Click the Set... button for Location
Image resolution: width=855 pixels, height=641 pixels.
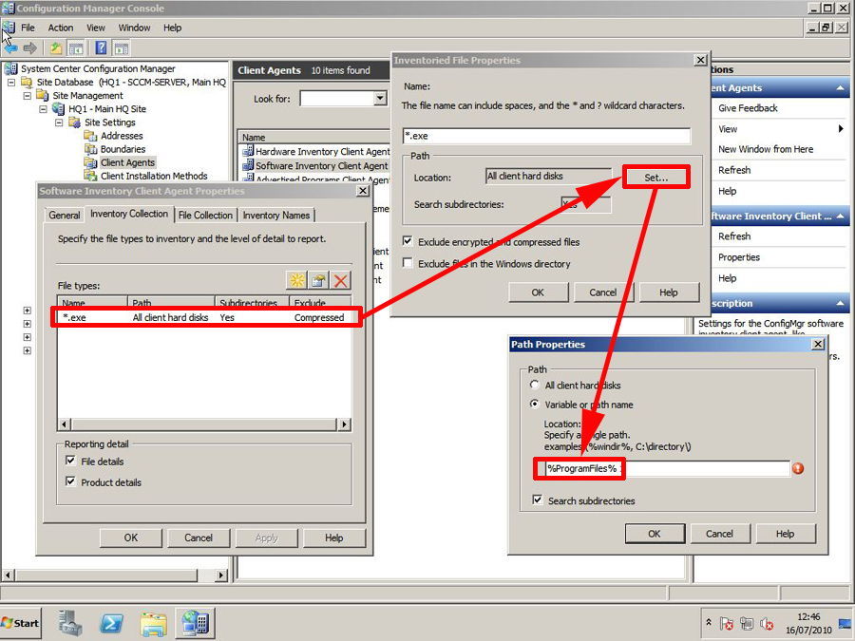click(x=655, y=178)
